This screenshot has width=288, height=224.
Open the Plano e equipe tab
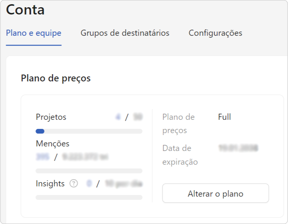[x=33, y=33]
